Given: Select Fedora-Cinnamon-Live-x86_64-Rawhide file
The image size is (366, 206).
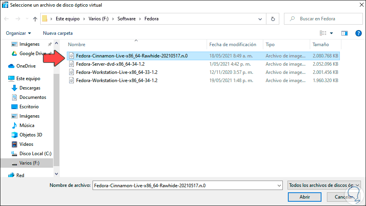Looking at the screenshot, I should [203, 56].
